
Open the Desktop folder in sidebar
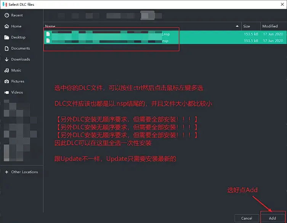pos(18,37)
